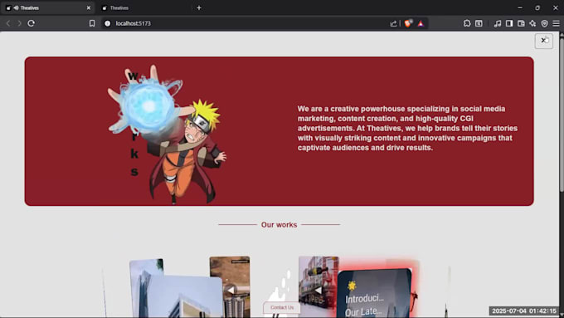The image size is (564, 318).
Task: Open Brave Shields panel
Action: coord(408,23)
